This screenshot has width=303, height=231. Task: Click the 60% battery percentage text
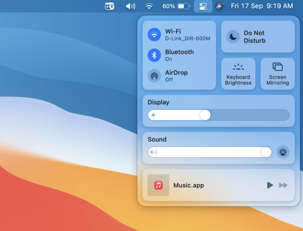point(168,6)
